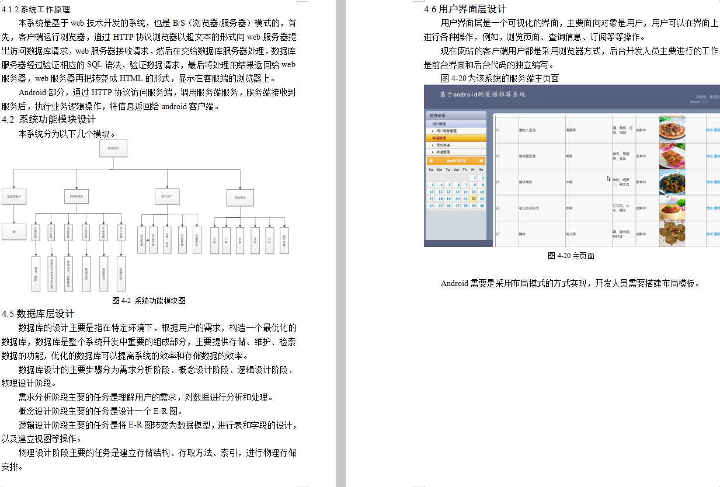Open the lotus root photo in row 27
Viewport: 720px width, 487px height.
pyautogui.click(x=672, y=234)
